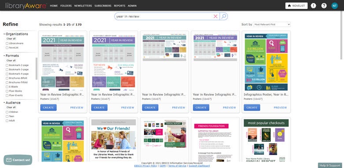Preview the Infographics Poster template
The image size is (344, 168).
[280, 108]
